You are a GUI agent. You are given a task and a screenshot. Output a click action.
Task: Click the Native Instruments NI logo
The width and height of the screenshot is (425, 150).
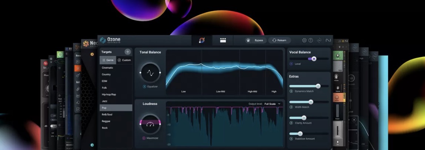pos(328,40)
